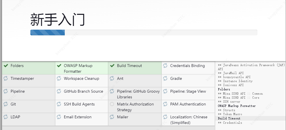Click the spinner icon beside Gradle
The width and height of the screenshot is (286, 130).
pos(165,79)
